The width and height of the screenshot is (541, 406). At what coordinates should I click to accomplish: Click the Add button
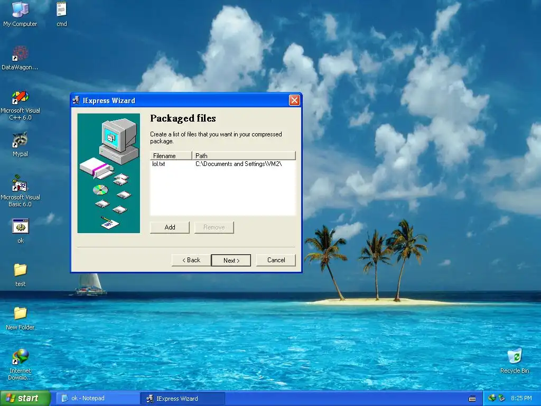170,227
